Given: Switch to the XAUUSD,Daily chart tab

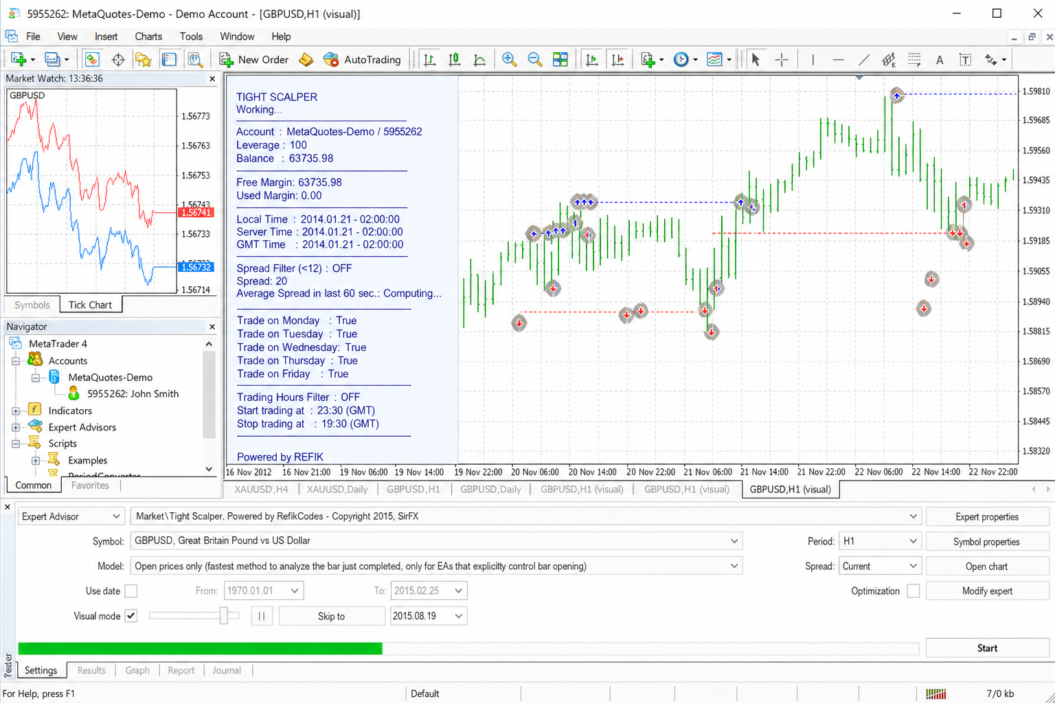Looking at the screenshot, I should click(x=337, y=489).
